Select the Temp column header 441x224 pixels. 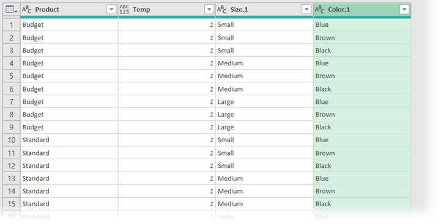pyautogui.click(x=167, y=10)
